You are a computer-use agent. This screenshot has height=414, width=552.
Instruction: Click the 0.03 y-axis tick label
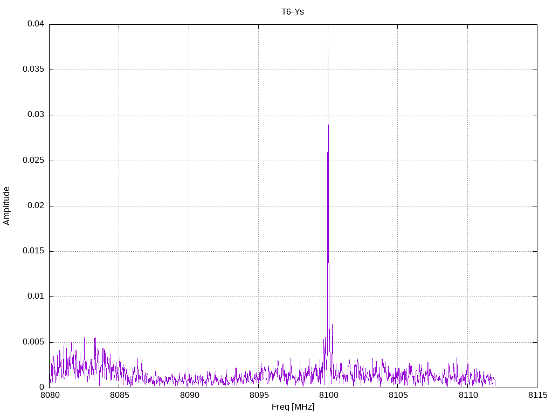tap(36, 115)
